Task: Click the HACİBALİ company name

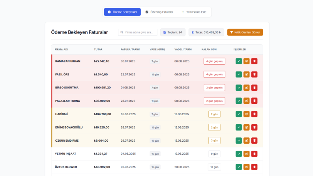Action: point(62,114)
